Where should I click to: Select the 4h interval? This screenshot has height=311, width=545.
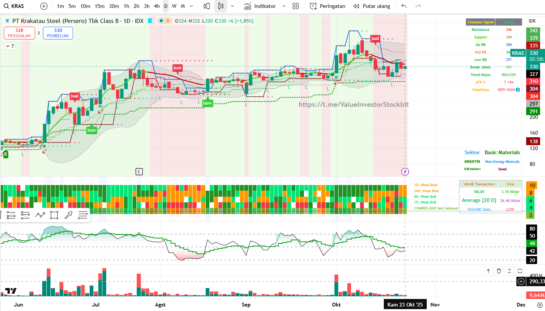click(x=157, y=6)
